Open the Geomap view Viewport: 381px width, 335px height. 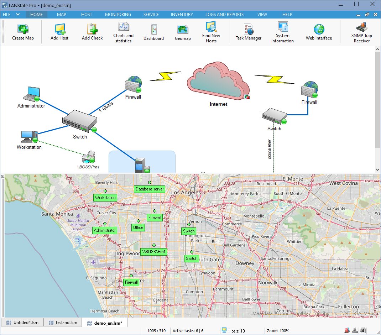tap(183, 32)
